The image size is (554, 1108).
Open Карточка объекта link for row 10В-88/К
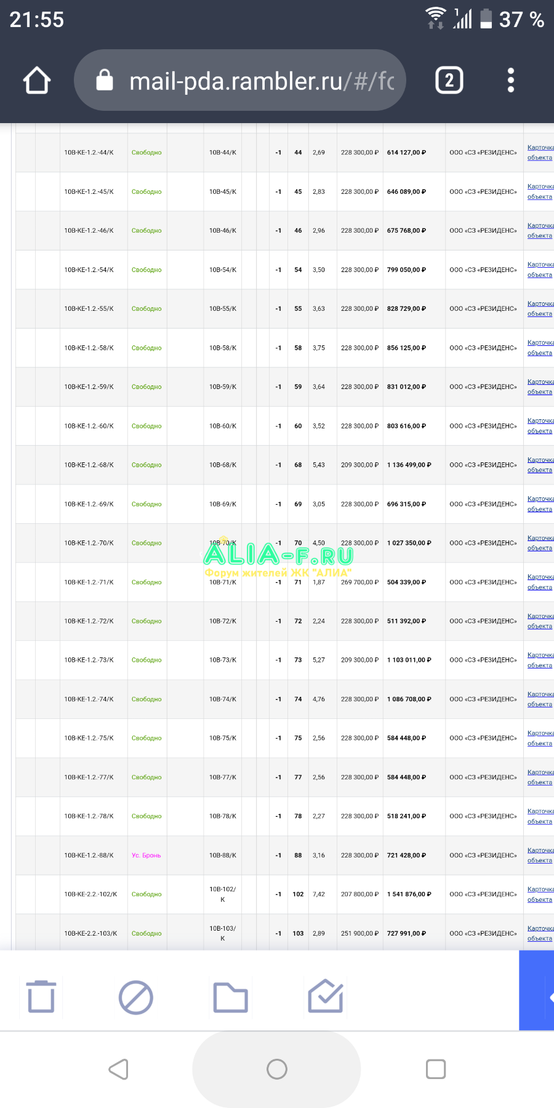coord(540,855)
